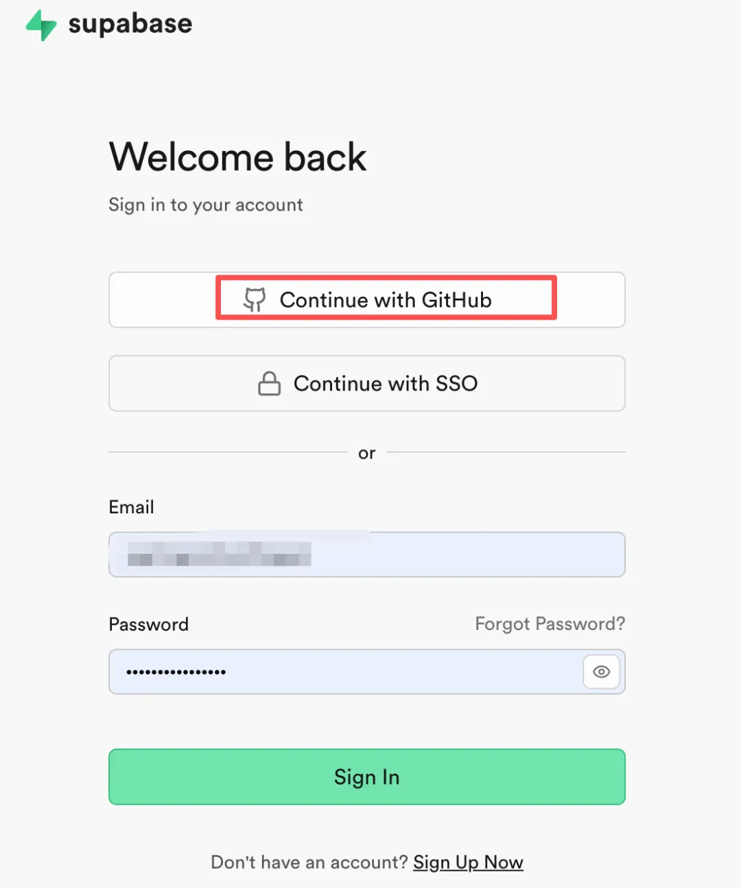
Task: Click the "or" divider text
Action: 366,454
